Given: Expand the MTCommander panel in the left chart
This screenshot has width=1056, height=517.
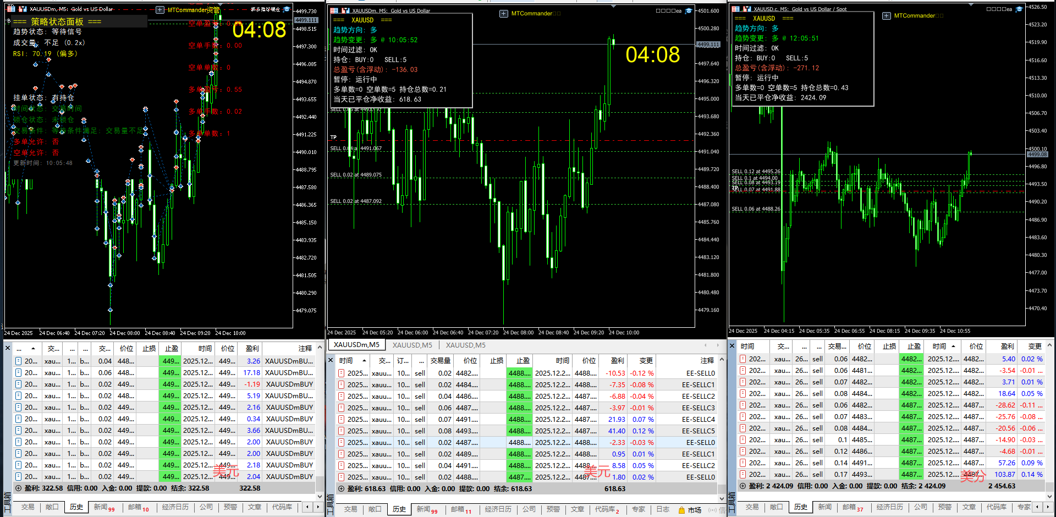Looking at the screenshot, I should click(x=160, y=10).
